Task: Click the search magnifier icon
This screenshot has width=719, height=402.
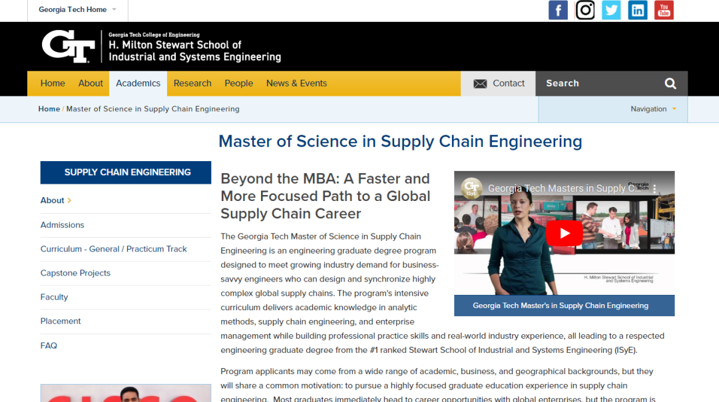Action: coord(670,83)
